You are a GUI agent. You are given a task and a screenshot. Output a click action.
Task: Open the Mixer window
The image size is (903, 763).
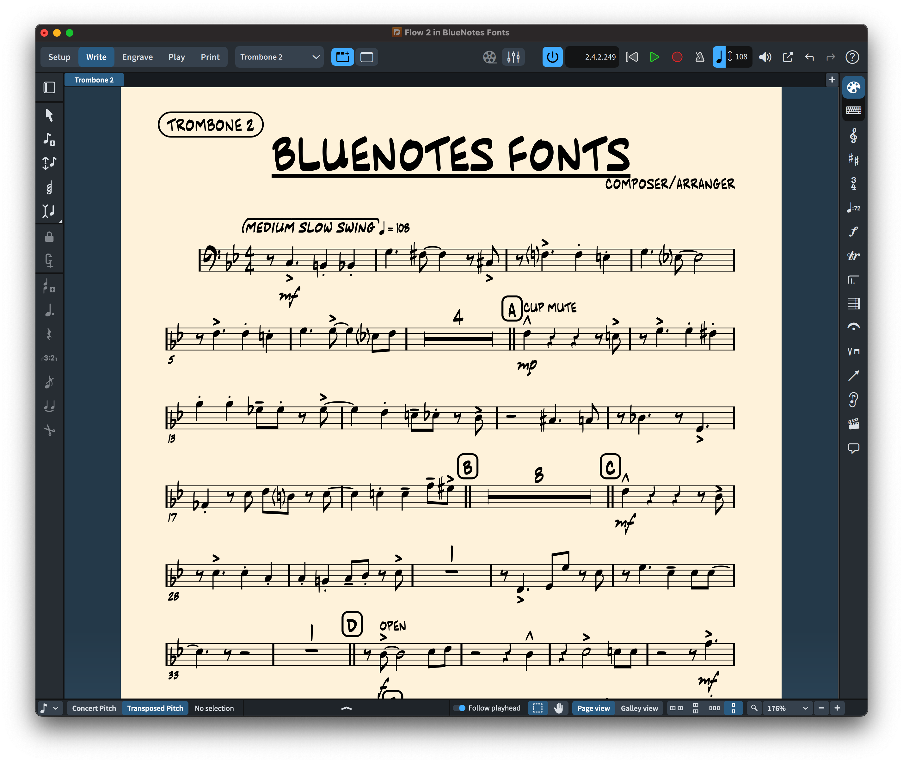(x=513, y=57)
